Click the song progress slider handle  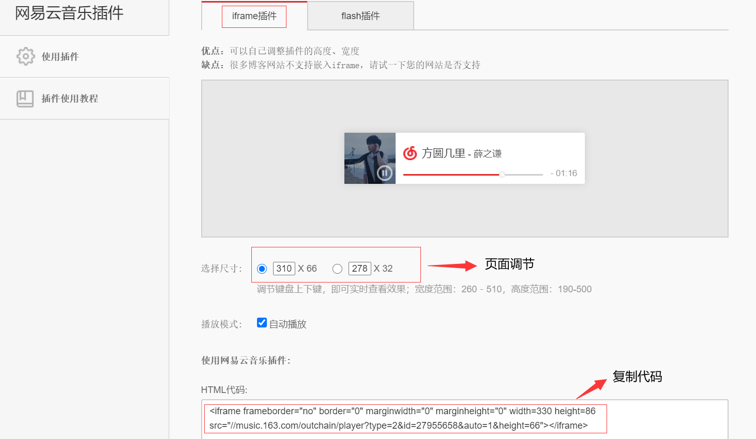(x=502, y=175)
